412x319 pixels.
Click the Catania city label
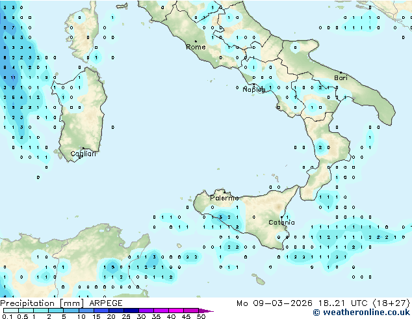pos(281,223)
